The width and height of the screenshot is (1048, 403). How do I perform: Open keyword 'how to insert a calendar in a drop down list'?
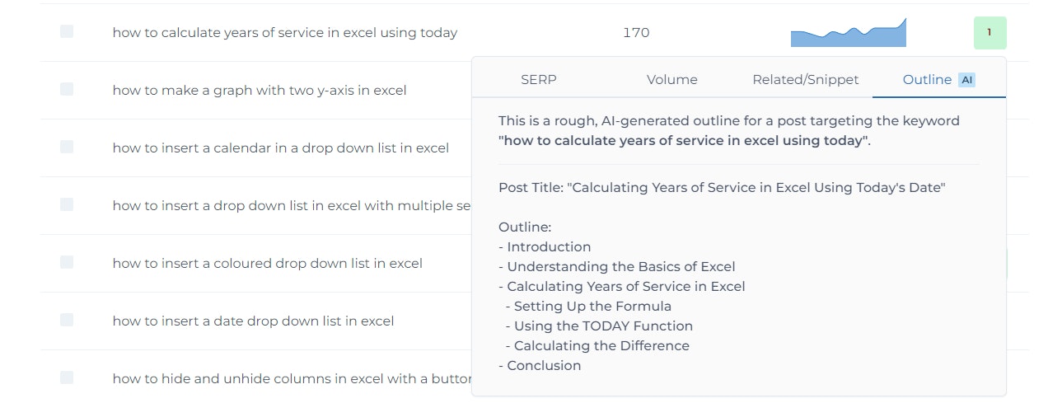click(x=281, y=148)
